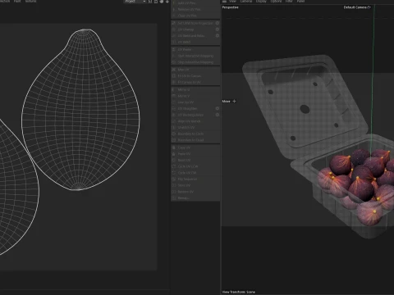
Task: Select the Flip Sequence command
Action: [x=195, y=179]
